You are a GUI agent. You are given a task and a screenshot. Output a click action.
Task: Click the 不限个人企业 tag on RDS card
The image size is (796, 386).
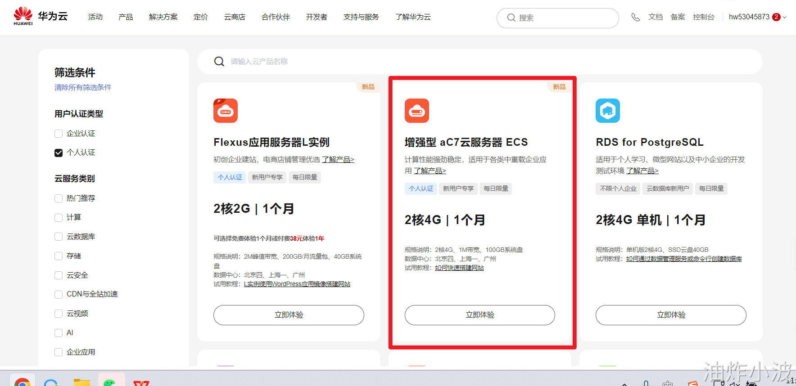(618, 189)
